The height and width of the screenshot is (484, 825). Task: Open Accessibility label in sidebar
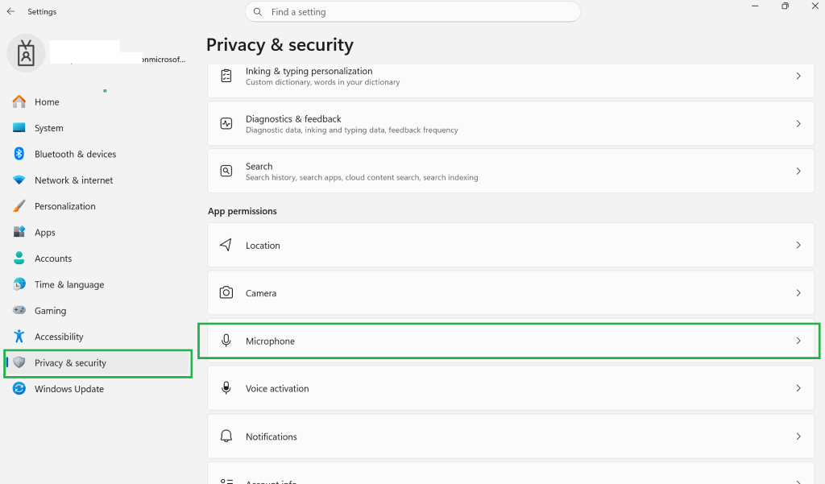click(59, 337)
